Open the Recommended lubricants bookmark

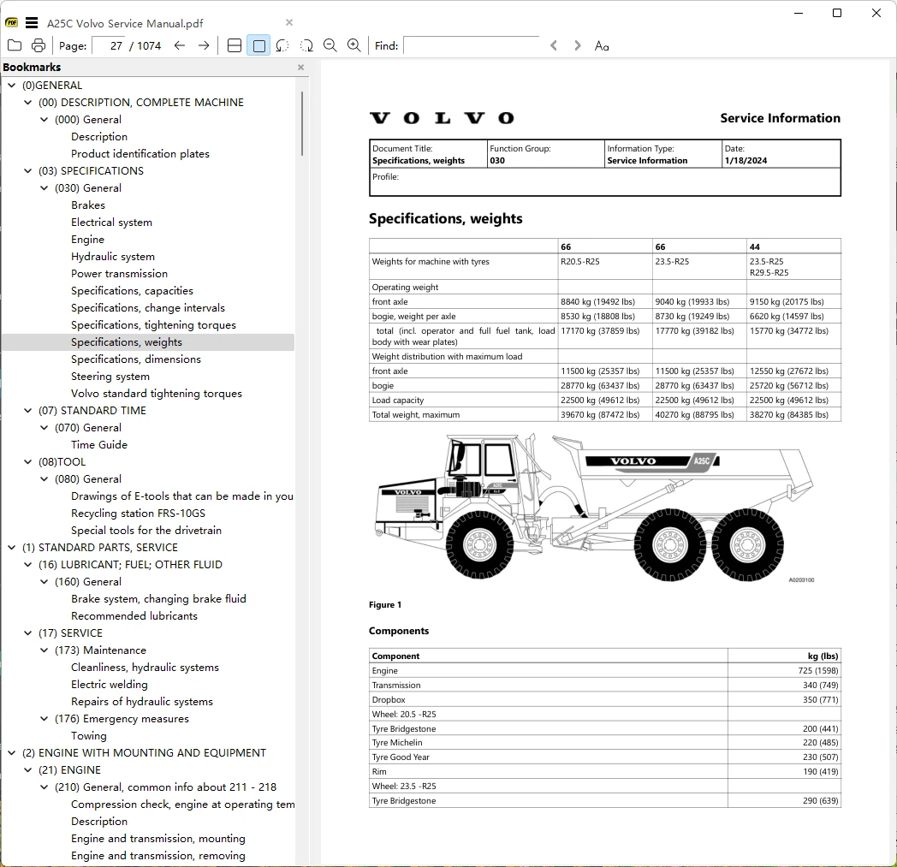tap(134, 616)
